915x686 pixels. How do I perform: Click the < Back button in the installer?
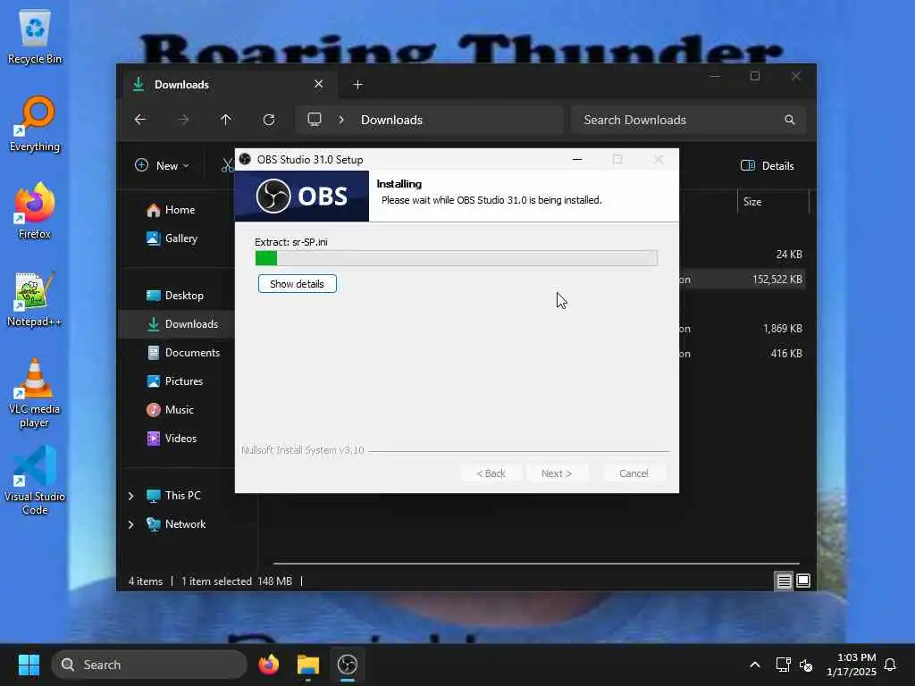(x=491, y=473)
